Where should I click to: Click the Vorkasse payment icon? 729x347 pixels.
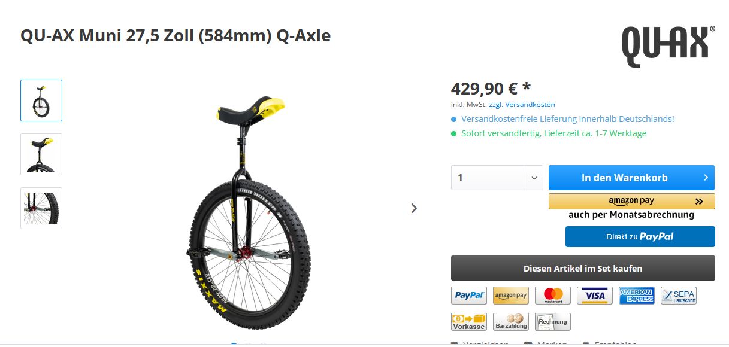point(469,322)
